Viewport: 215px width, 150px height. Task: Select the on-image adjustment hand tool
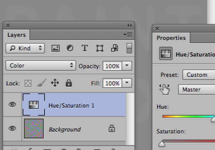165,89
